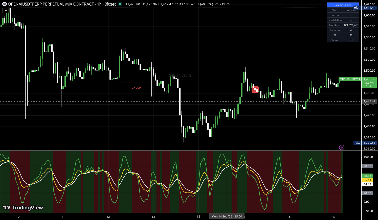Click the Vol219.75 volume reading
Viewport: 378px width, 220px height.
[x=222, y=4]
